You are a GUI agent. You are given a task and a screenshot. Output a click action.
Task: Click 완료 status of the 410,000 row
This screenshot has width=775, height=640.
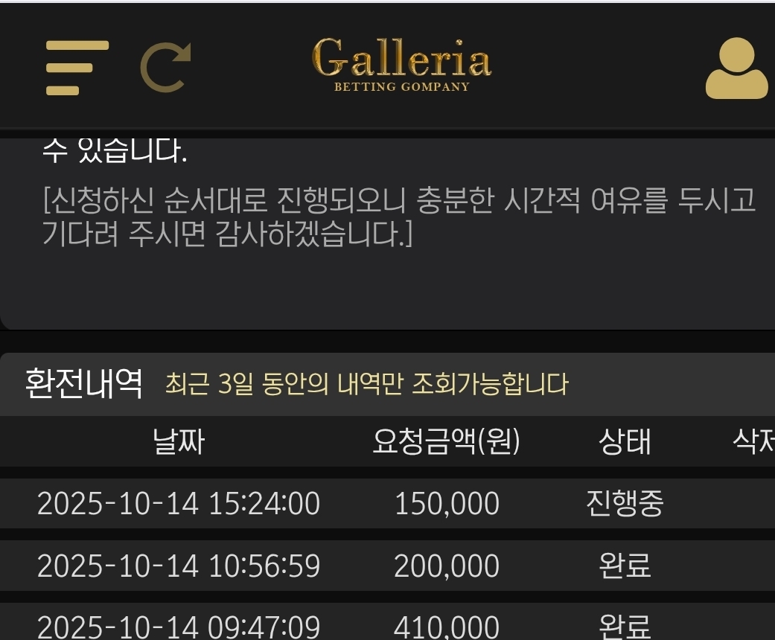(x=625, y=627)
